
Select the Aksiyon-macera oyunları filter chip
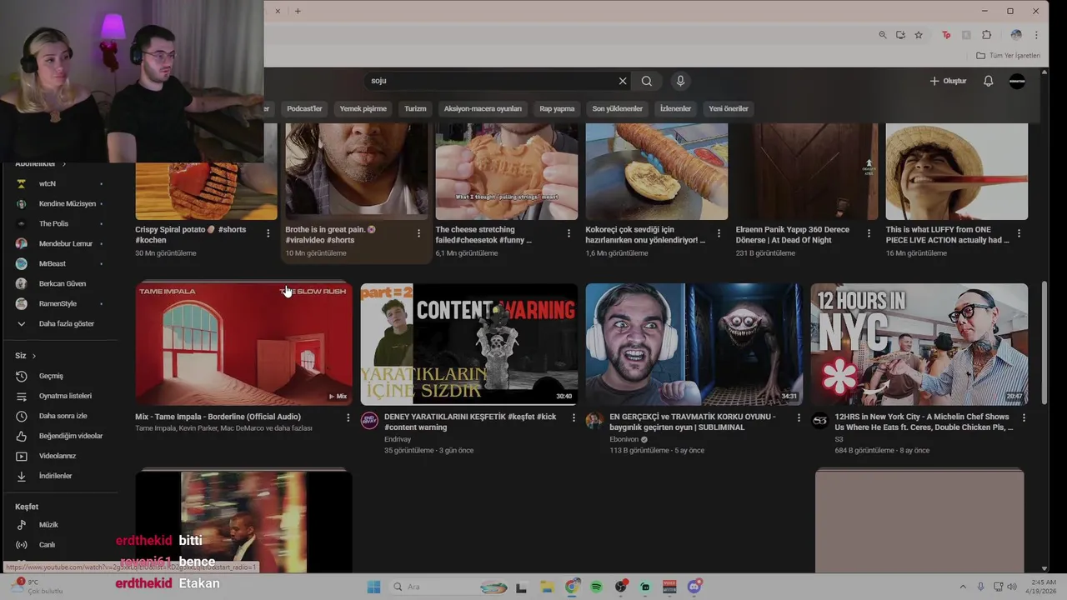pos(483,108)
